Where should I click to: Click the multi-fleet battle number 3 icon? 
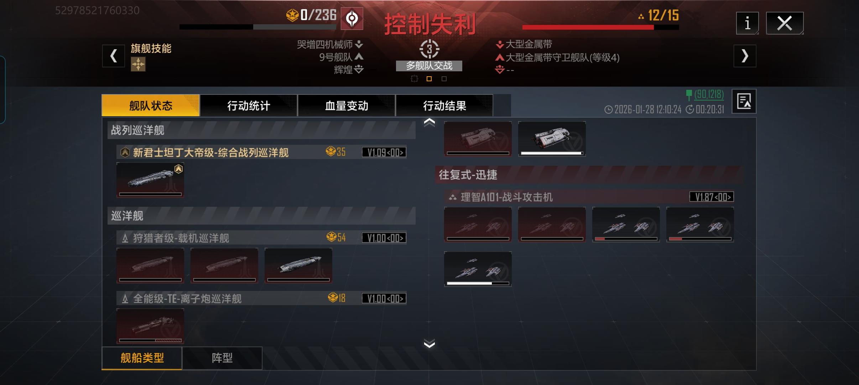coord(429,49)
